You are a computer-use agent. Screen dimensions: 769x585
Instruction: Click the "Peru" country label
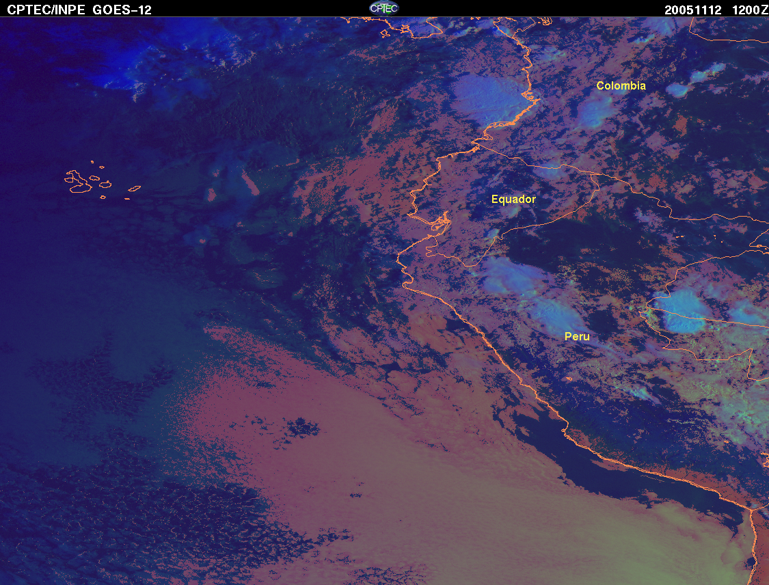pyautogui.click(x=577, y=336)
